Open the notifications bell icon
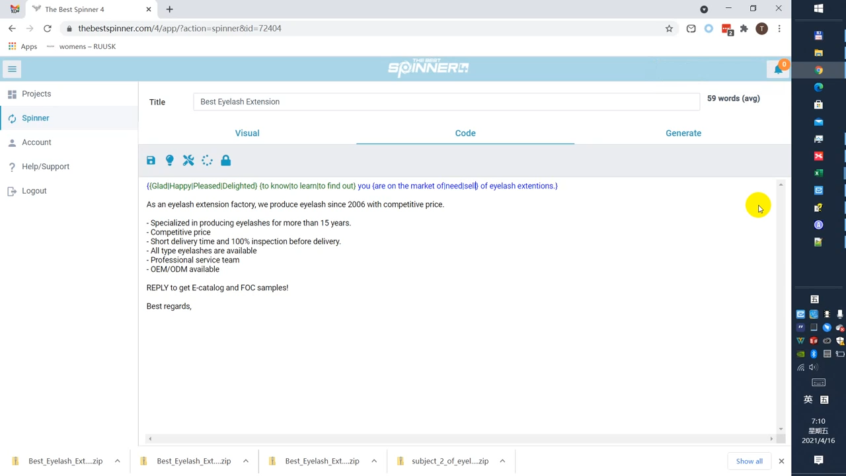 [x=779, y=69]
